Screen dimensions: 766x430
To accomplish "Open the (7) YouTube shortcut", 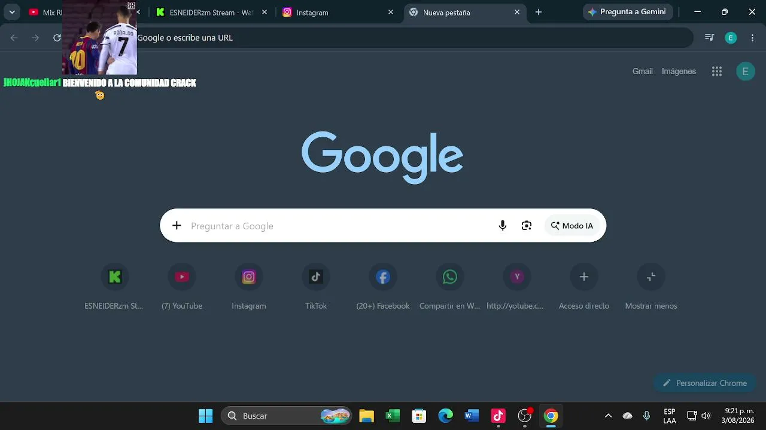I will [182, 287].
